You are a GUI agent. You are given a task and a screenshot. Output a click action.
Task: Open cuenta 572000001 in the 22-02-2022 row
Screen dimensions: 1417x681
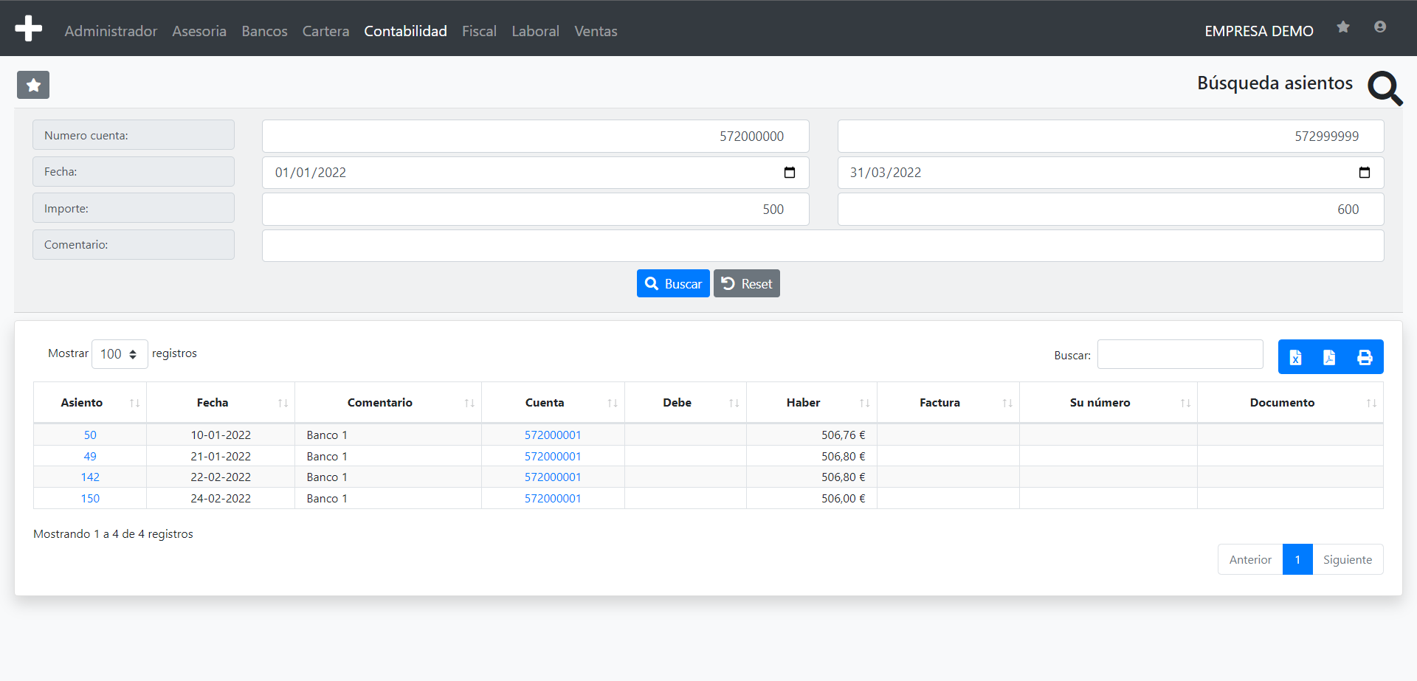553,477
